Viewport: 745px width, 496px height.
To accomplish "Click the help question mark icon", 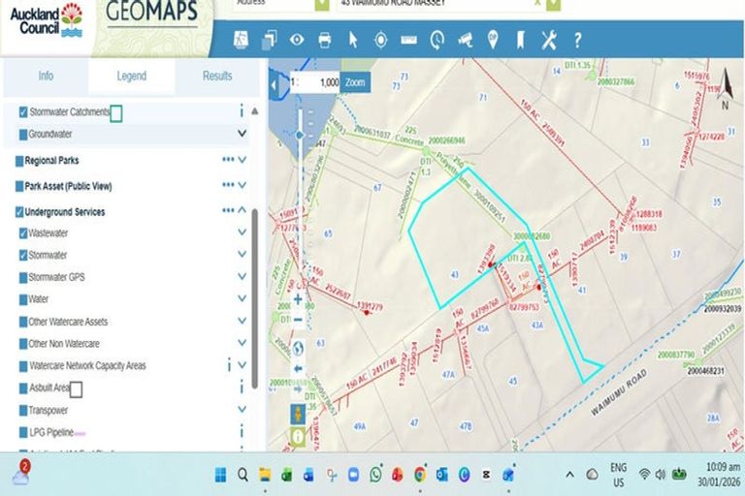I will pos(577,40).
